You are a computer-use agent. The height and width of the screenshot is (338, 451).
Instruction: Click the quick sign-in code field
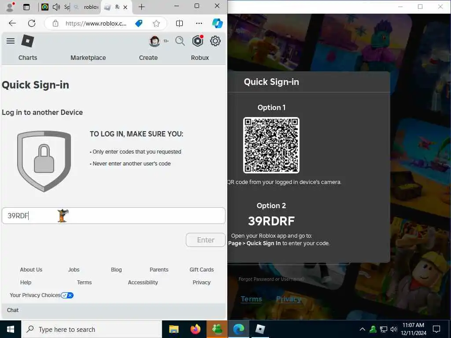[x=113, y=216]
